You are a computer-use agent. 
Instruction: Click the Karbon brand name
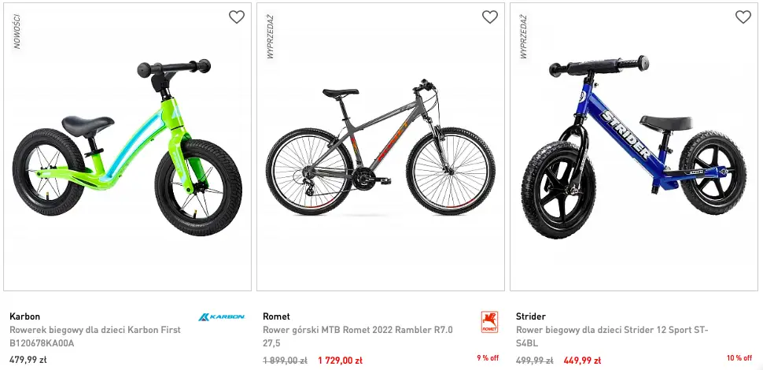point(24,316)
